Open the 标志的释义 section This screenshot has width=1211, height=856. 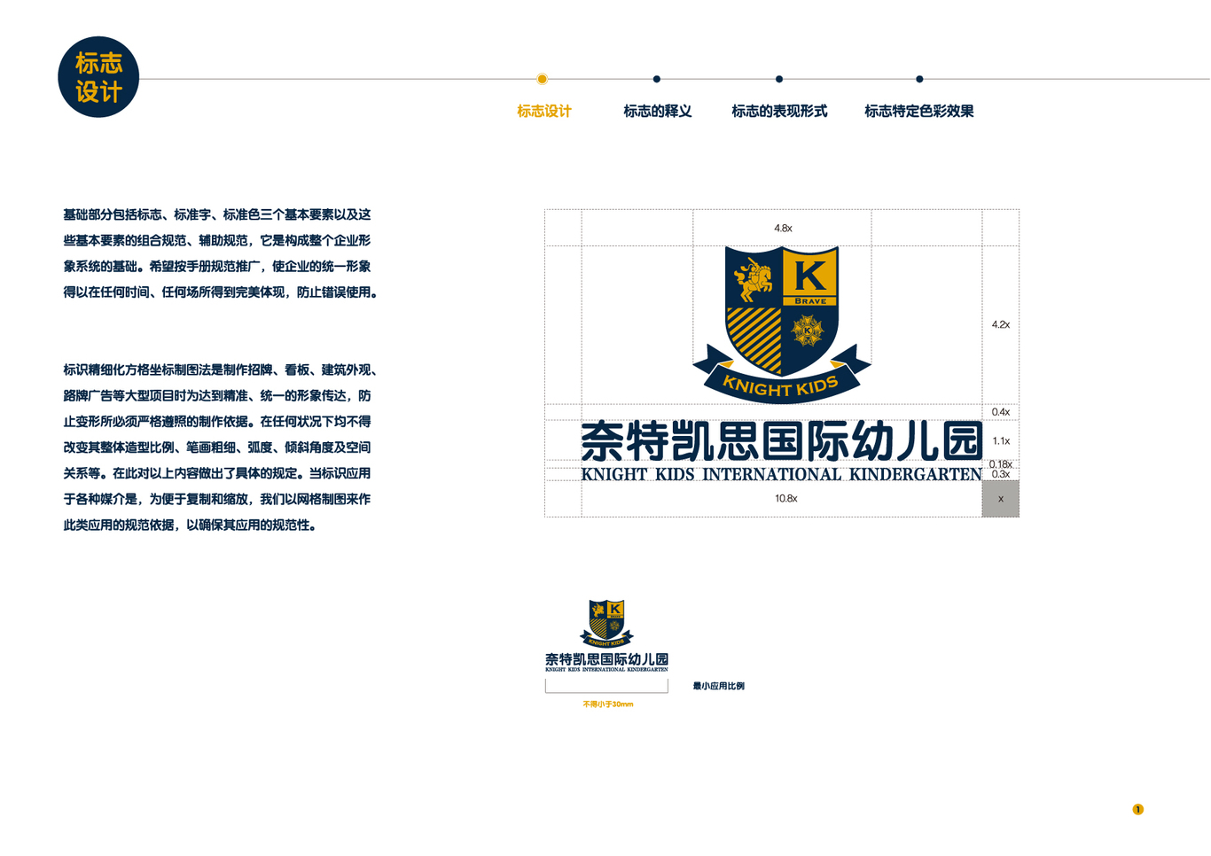pyautogui.click(x=657, y=112)
